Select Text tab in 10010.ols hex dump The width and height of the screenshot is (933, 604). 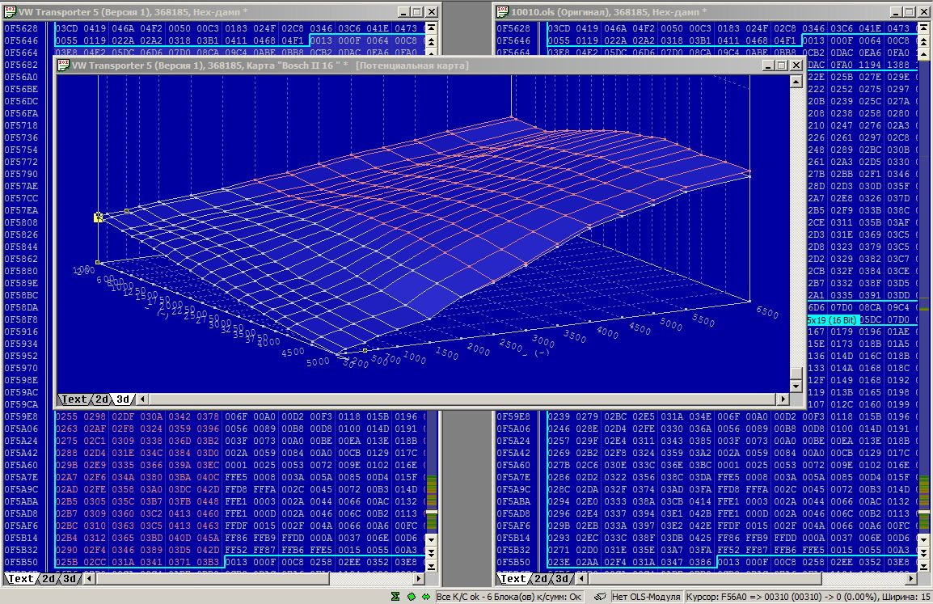tap(513, 578)
